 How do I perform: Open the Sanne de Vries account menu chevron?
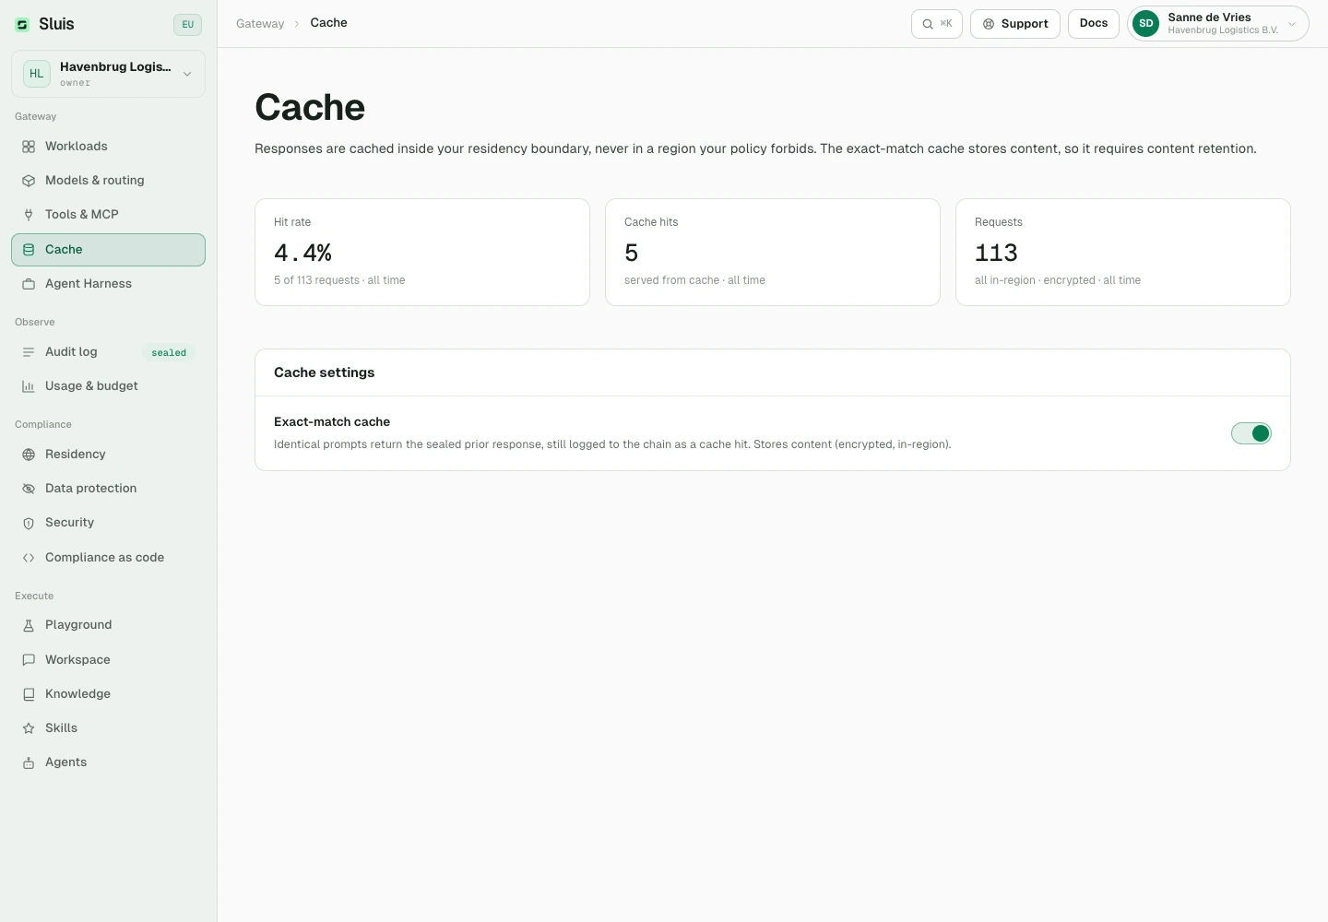pyautogui.click(x=1292, y=24)
